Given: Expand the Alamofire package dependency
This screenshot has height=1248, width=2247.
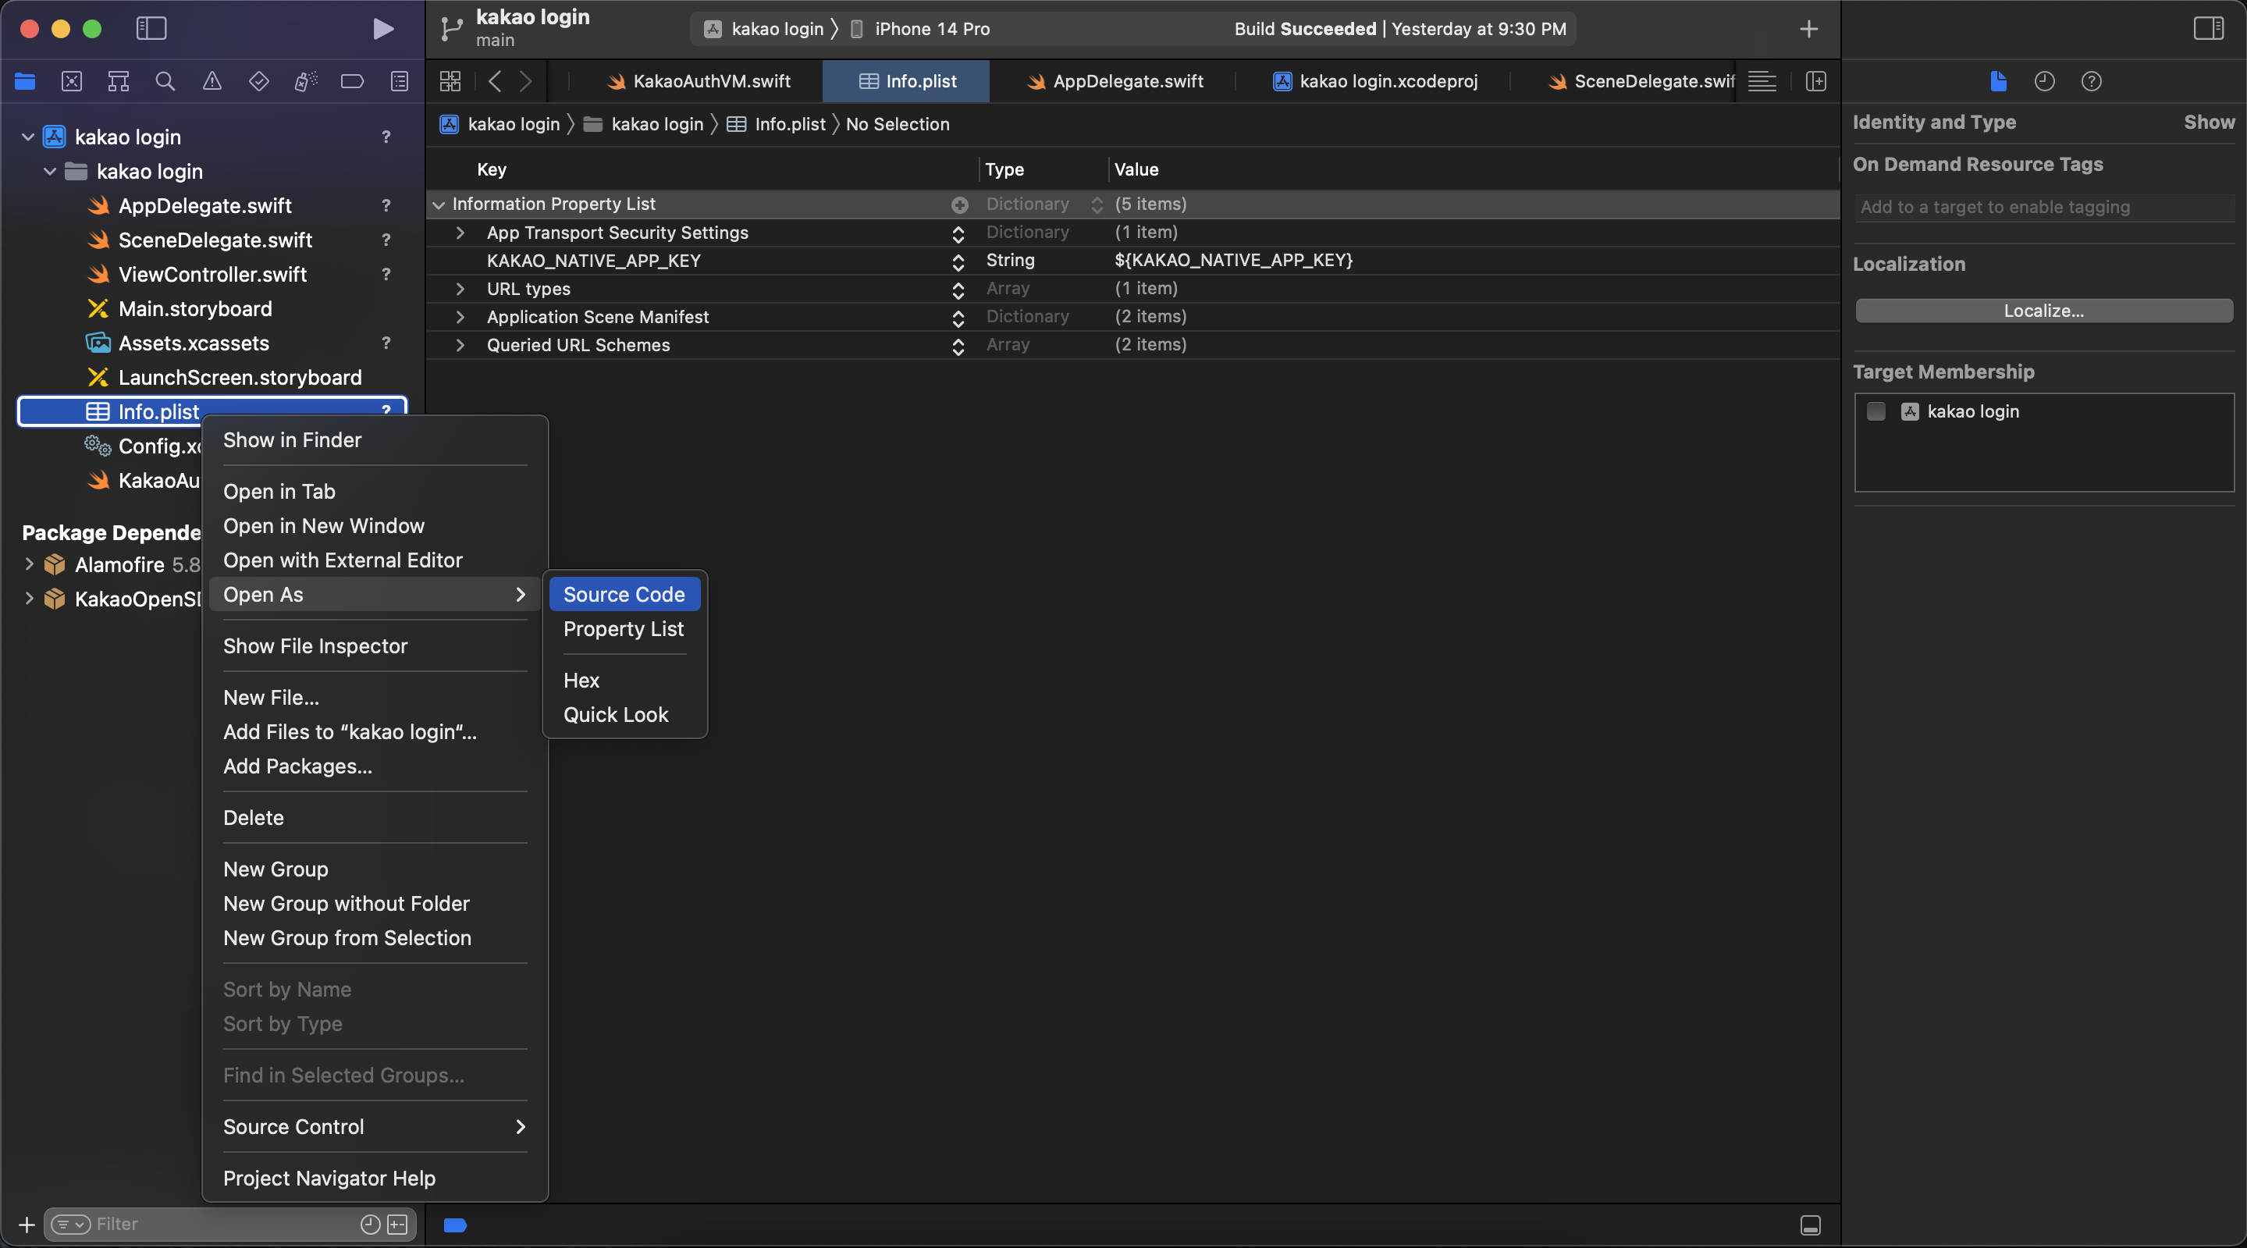Looking at the screenshot, I should tap(29, 564).
